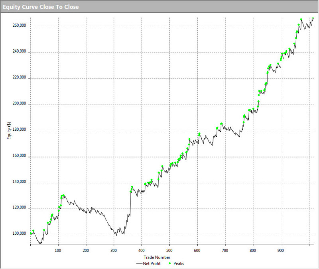
Task: Click the Peaks legend entry
Action: click(x=176, y=263)
